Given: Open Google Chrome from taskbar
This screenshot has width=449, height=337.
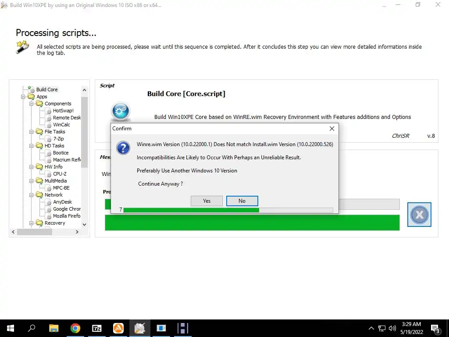Looking at the screenshot, I should [x=75, y=328].
